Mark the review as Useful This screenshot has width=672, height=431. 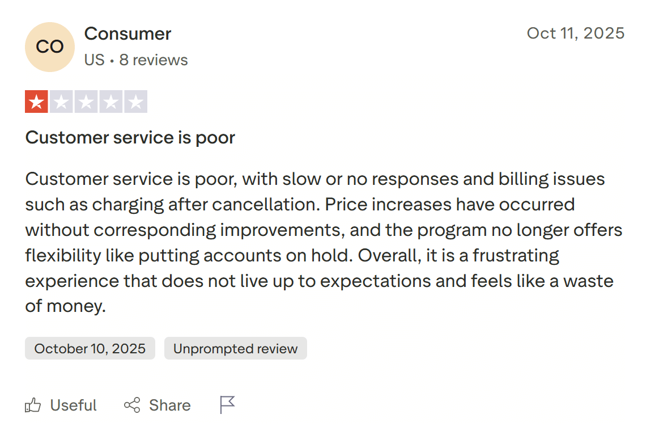[73, 405]
